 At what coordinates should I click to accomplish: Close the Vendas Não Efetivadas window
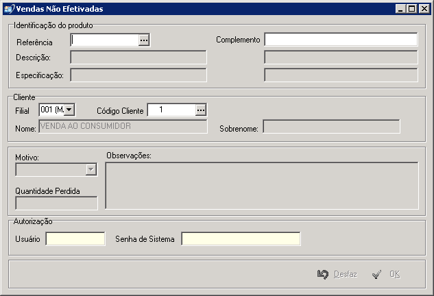click(x=424, y=9)
